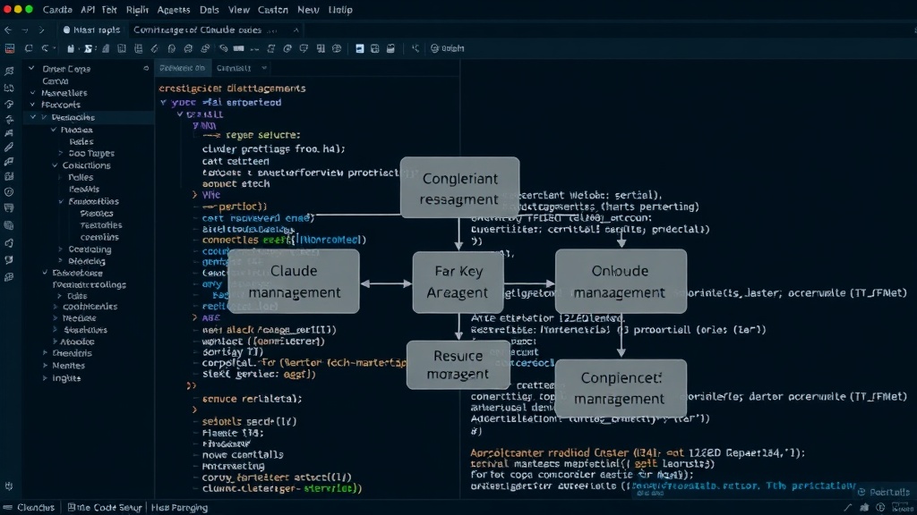The height and width of the screenshot is (515, 917).
Task: Select the Coeiniins tree item
Action: coord(99,237)
